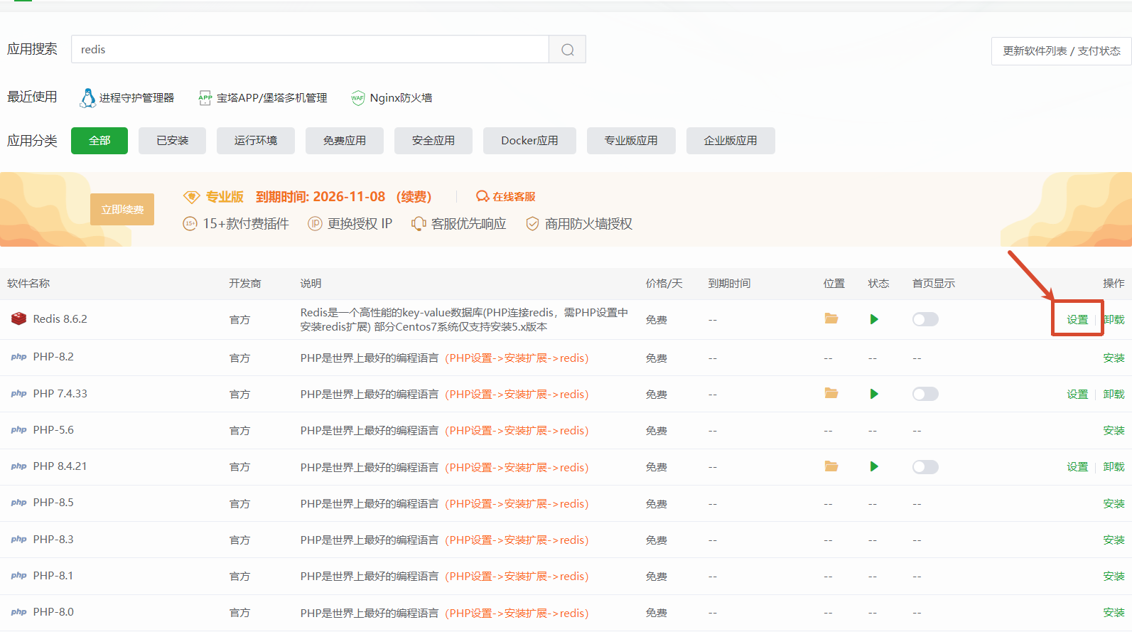Select the 免费应用 category tab
The height and width of the screenshot is (632, 1132).
pos(345,141)
